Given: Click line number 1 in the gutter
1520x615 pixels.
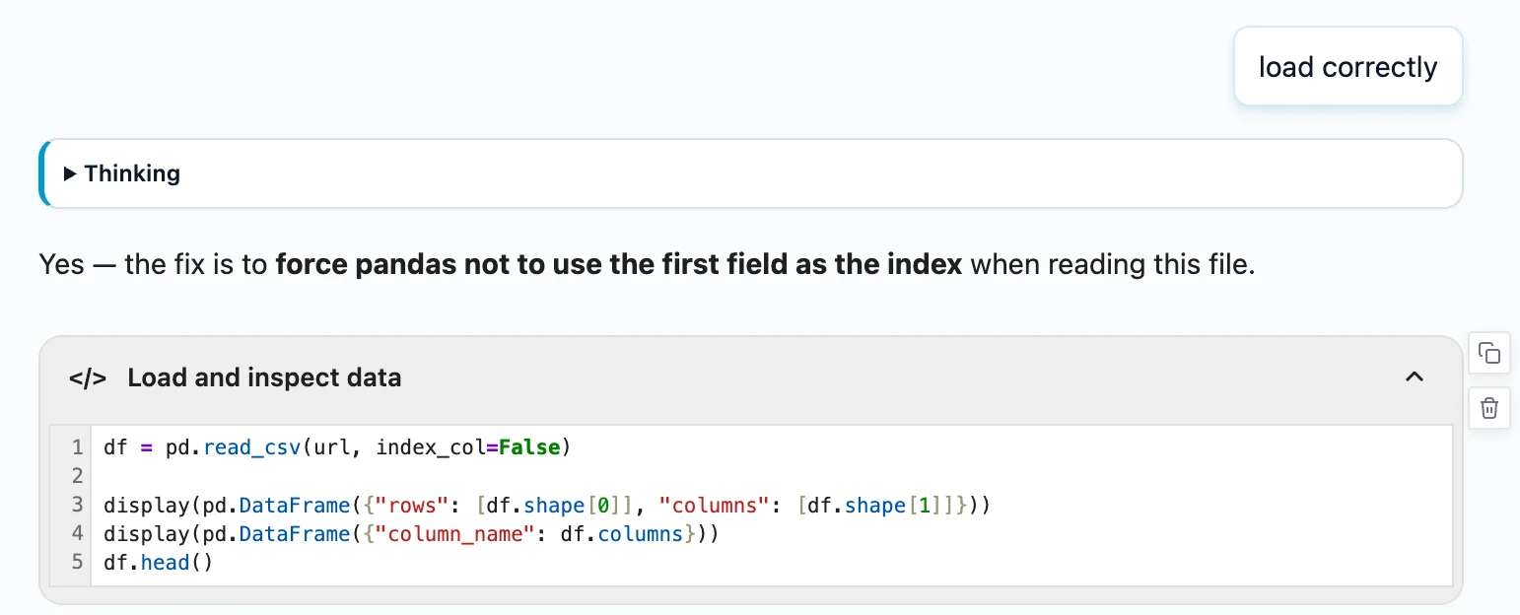Looking at the screenshot, I should [77, 447].
